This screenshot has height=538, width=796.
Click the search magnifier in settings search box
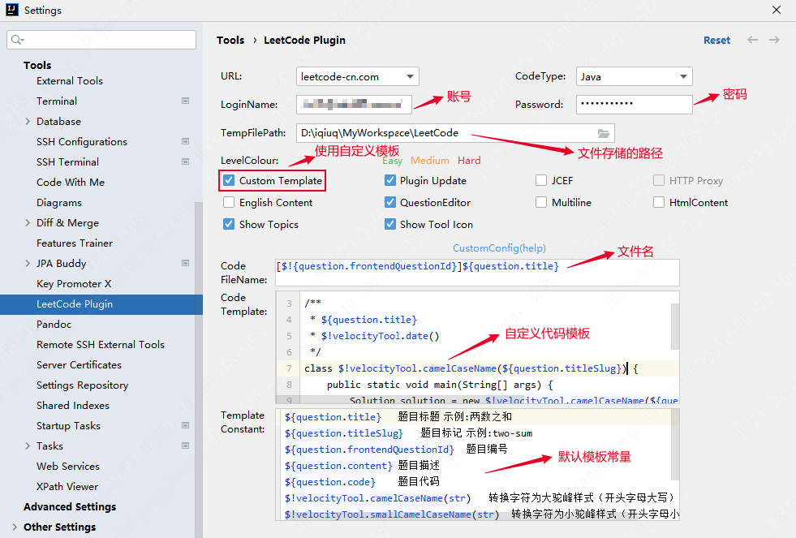tap(16, 39)
